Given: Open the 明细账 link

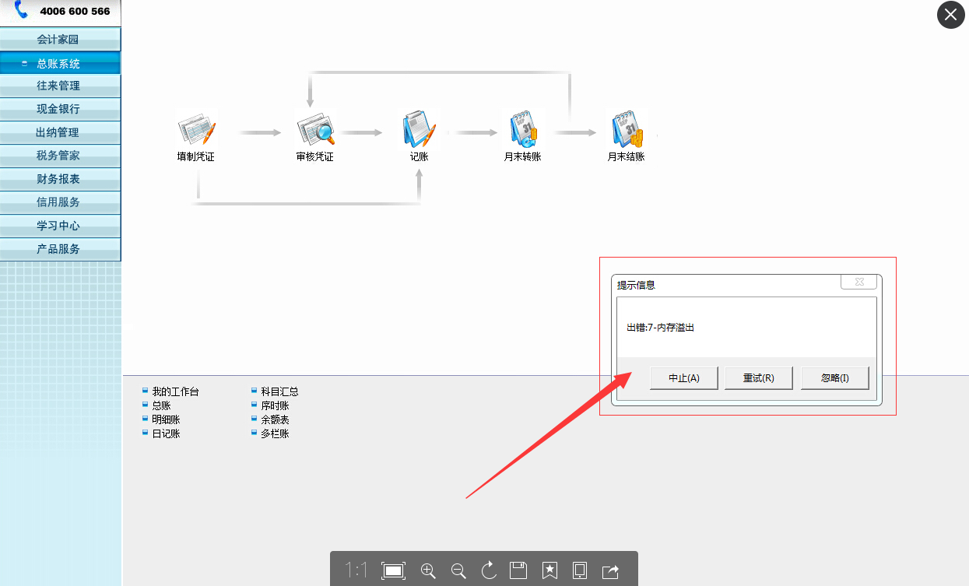Looking at the screenshot, I should pyautogui.click(x=166, y=419).
